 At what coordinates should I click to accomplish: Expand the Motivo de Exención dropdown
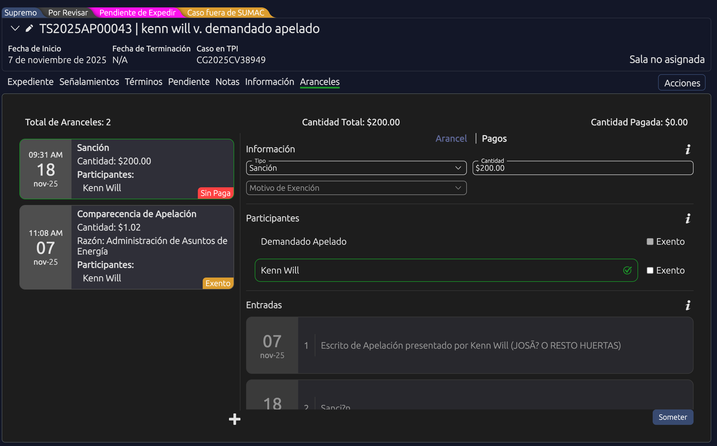point(356,188)
